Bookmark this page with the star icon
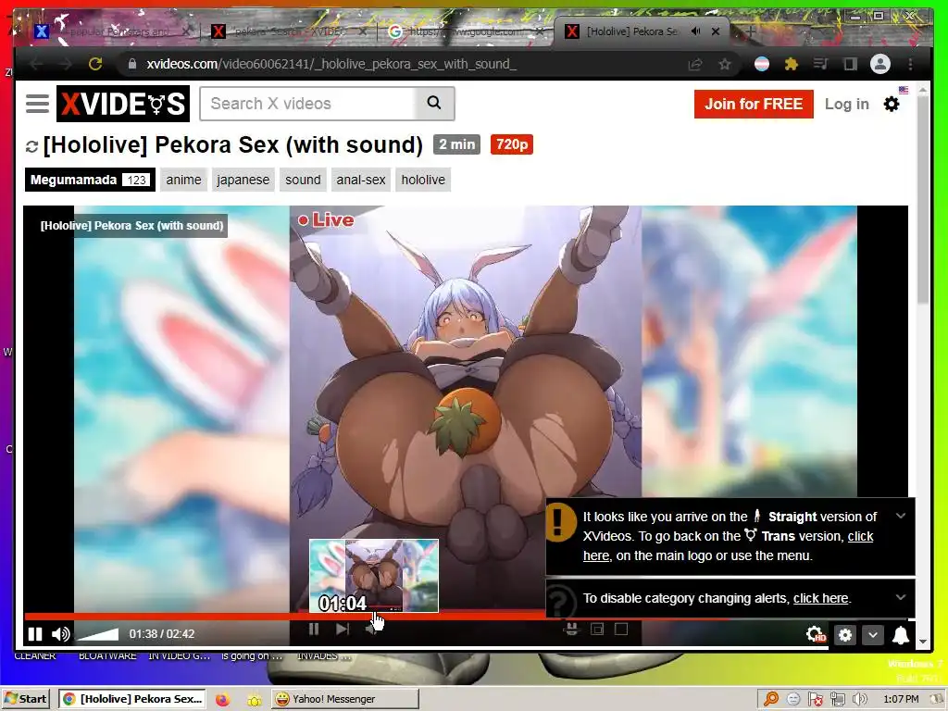This screenshot has width=948, height=711. click(725, 64)
